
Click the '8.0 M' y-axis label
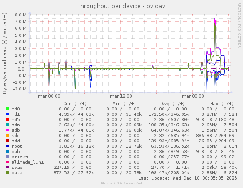pos(20,15)
